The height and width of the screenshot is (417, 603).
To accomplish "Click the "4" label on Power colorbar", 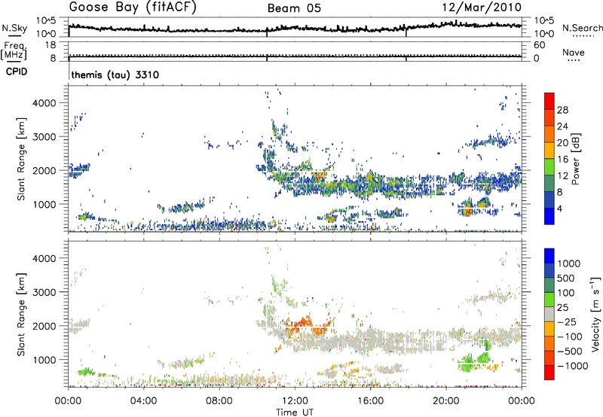I will (559, 208).
